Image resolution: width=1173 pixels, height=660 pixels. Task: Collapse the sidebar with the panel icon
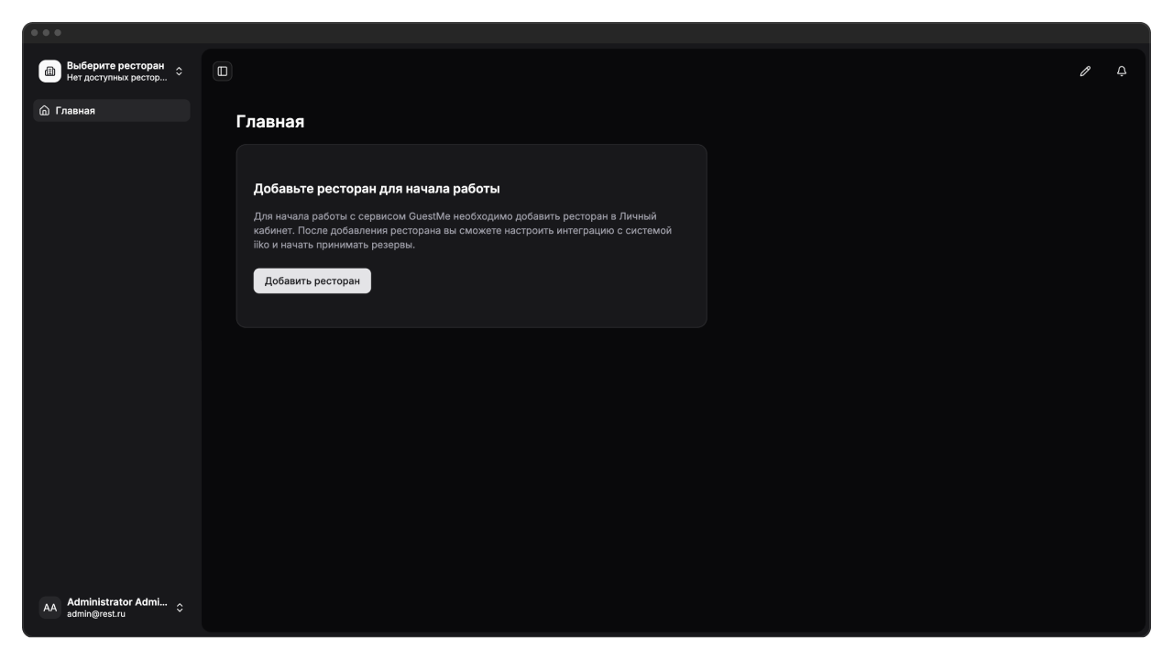223,71
